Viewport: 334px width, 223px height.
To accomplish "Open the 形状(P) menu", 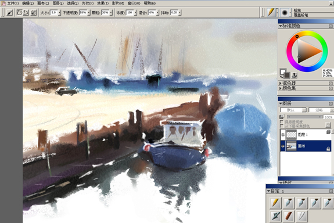I will click(x=88, y=3).
